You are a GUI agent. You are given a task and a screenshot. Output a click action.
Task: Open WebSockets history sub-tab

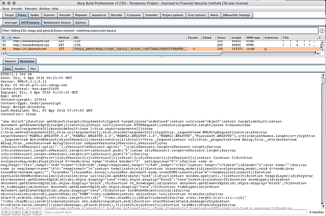tap(57, 23)
